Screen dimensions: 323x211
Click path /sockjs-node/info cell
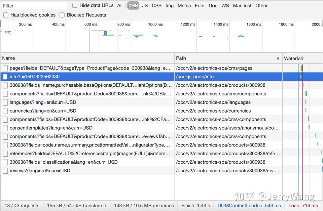click(228, 77)
